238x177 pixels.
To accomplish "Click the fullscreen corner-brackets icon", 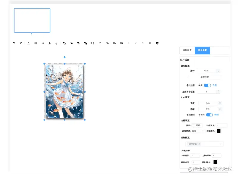I will tap(93, 43).
